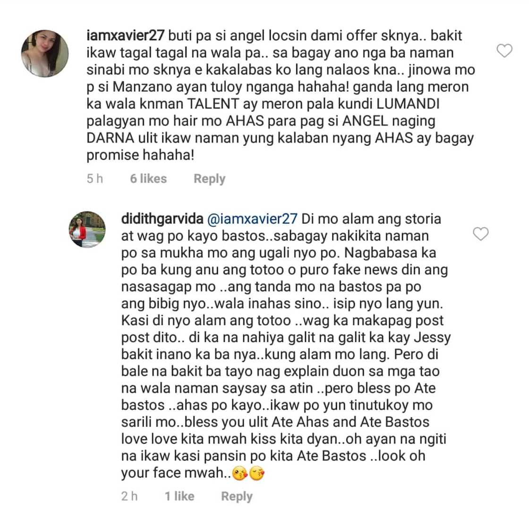Screen dimensions: 529x529
Task: Reply to iamxavier27's comment
Action: click(x=209, y=179)
